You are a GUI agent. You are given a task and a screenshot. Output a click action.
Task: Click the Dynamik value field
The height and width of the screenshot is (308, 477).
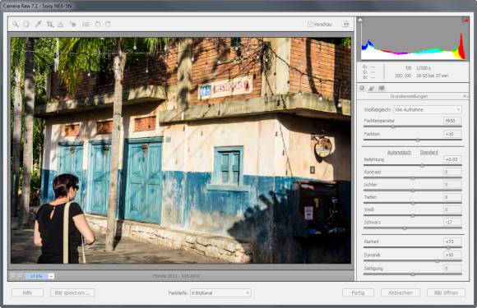click(x=452, y=255)
